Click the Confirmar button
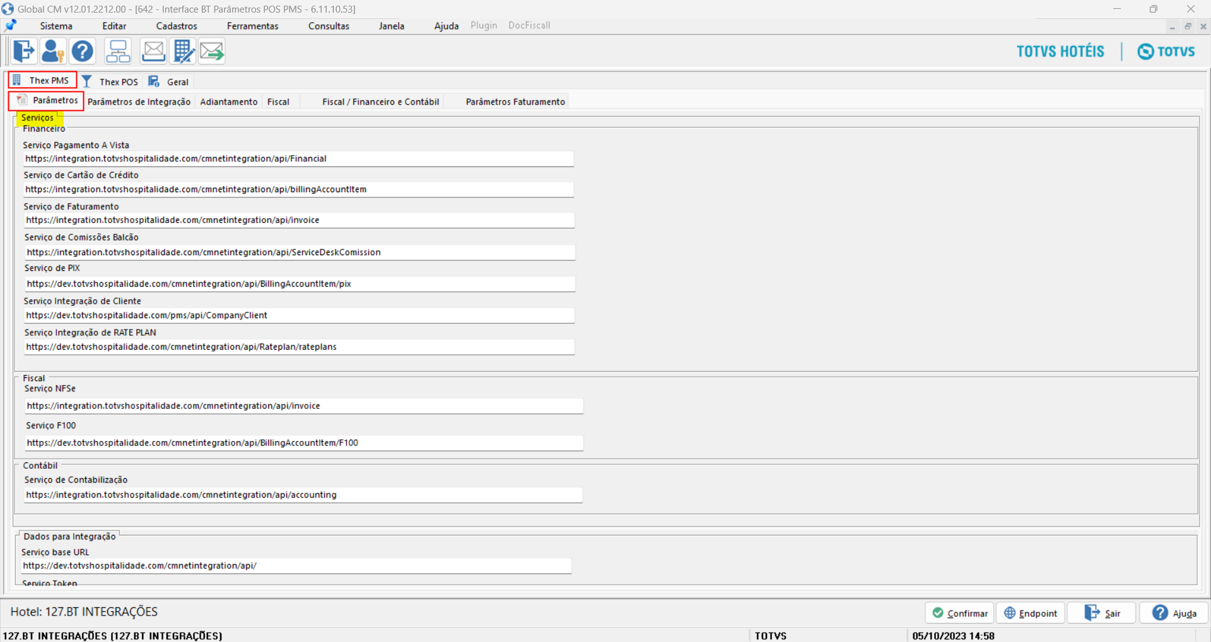The height and width of the screenshot is (642, 1211). [x=959, y=613]
